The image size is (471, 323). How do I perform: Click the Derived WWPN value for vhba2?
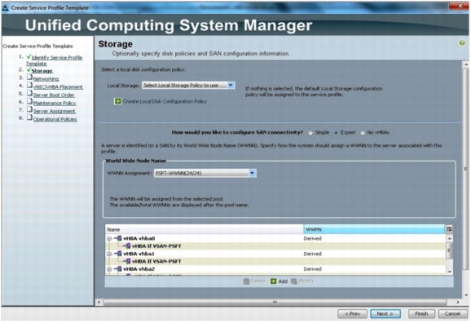tap(312, 269)
